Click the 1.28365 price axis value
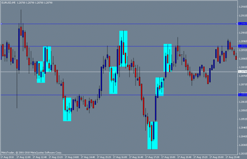This screenshot has height=159, width=247. pos(243,145)
